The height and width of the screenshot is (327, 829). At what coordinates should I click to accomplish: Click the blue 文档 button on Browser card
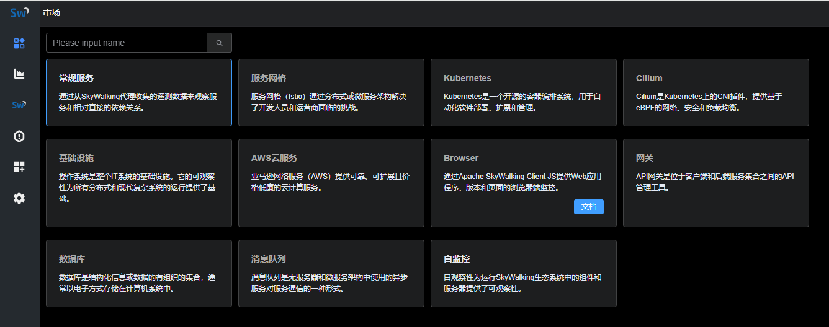pyautogui.click(x=588, y=207)
